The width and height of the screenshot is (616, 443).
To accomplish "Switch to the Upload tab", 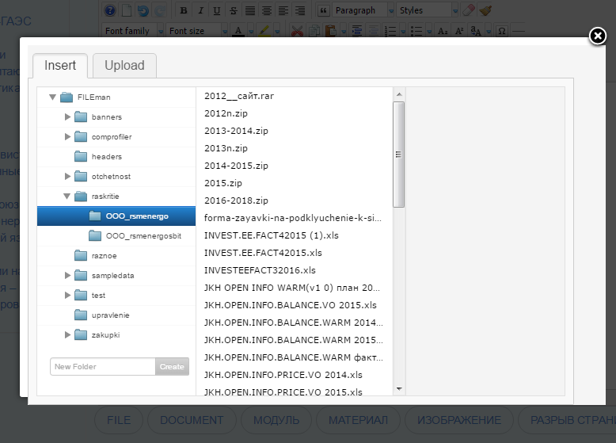I will click(124, 65).
